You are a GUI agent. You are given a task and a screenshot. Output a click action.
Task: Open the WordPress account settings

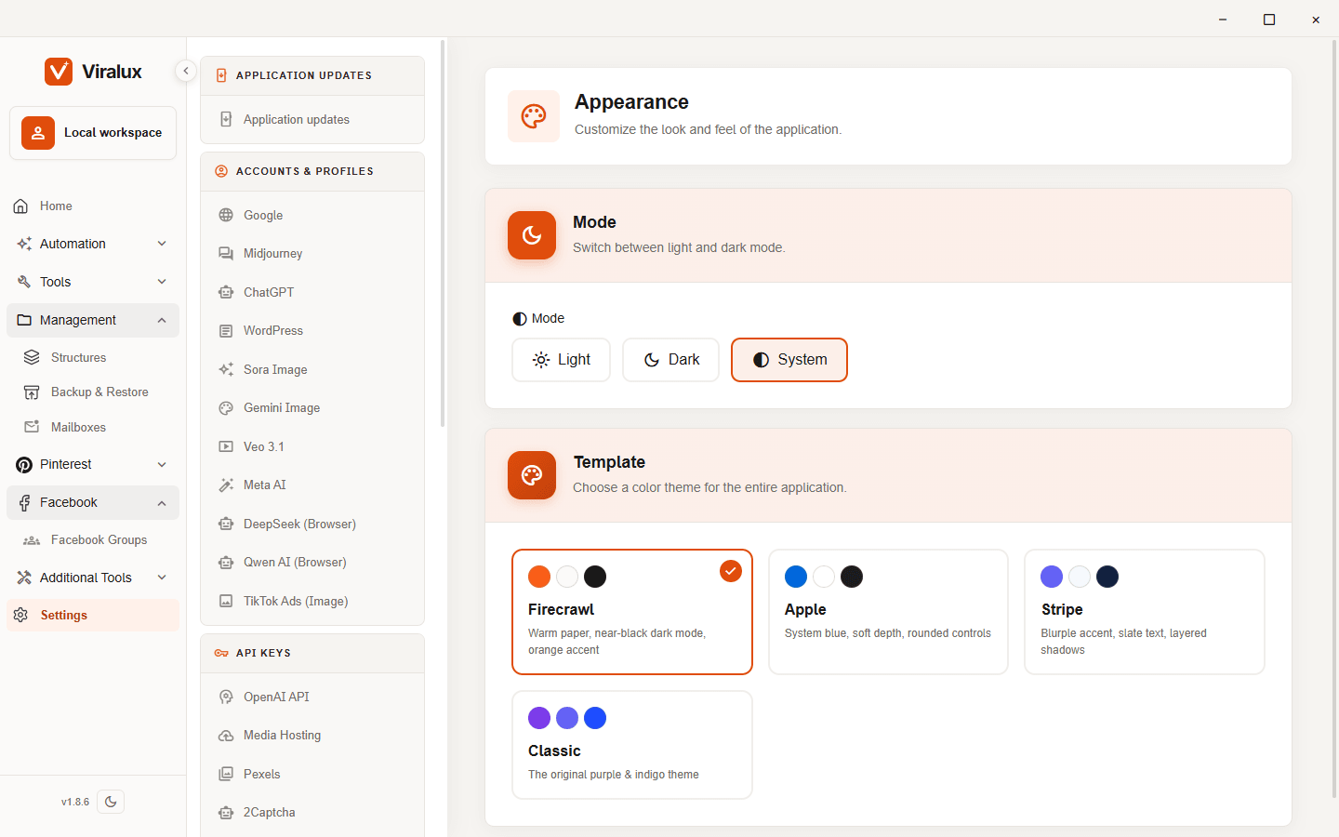click(x=312, y=330)
